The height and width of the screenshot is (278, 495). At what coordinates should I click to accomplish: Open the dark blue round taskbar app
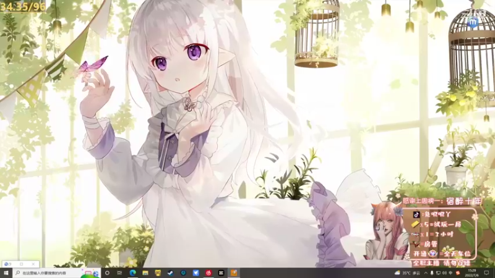(183, 272)
